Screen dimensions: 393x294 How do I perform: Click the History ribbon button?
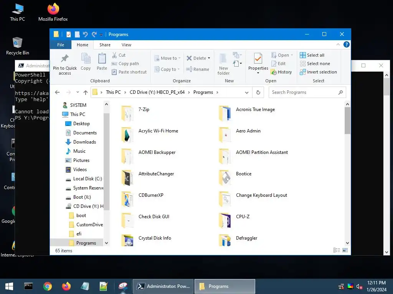point(281,72)
